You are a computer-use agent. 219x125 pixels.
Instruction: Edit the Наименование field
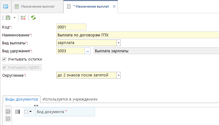tap(138, 35)
